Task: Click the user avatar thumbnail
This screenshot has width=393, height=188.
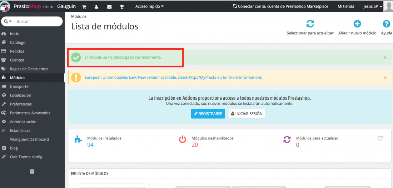Action: [388, 6]
